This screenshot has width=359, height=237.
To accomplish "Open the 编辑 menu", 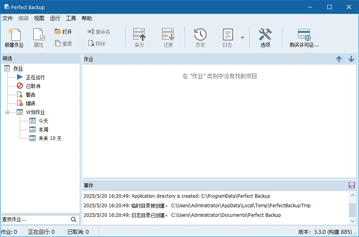I will point(23,18).
